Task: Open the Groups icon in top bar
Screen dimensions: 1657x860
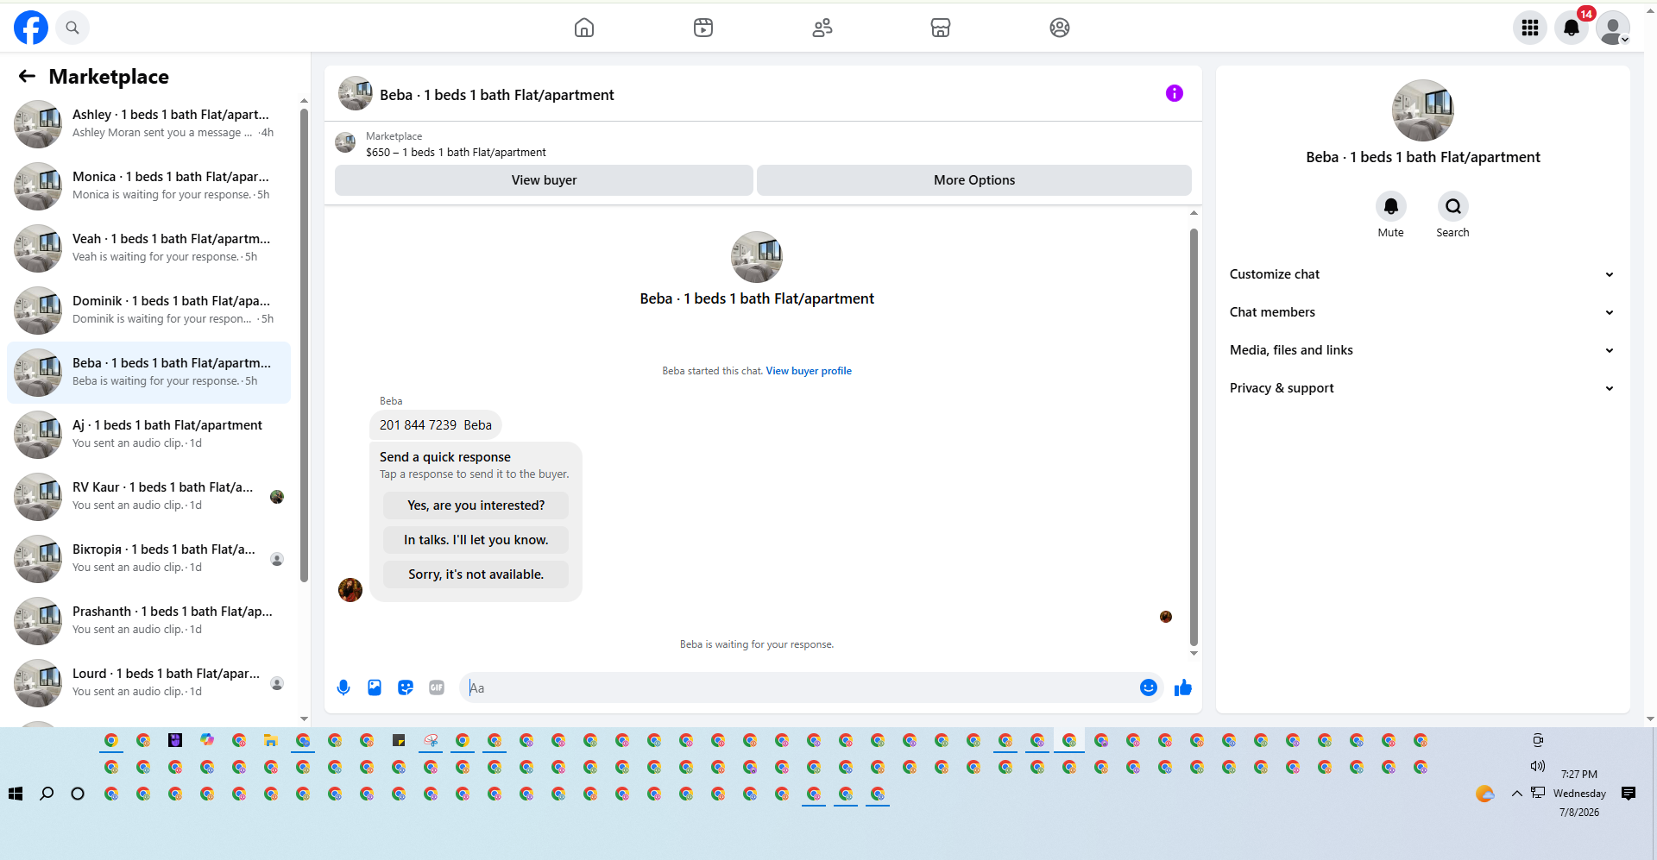Action: click(1060, 28)
